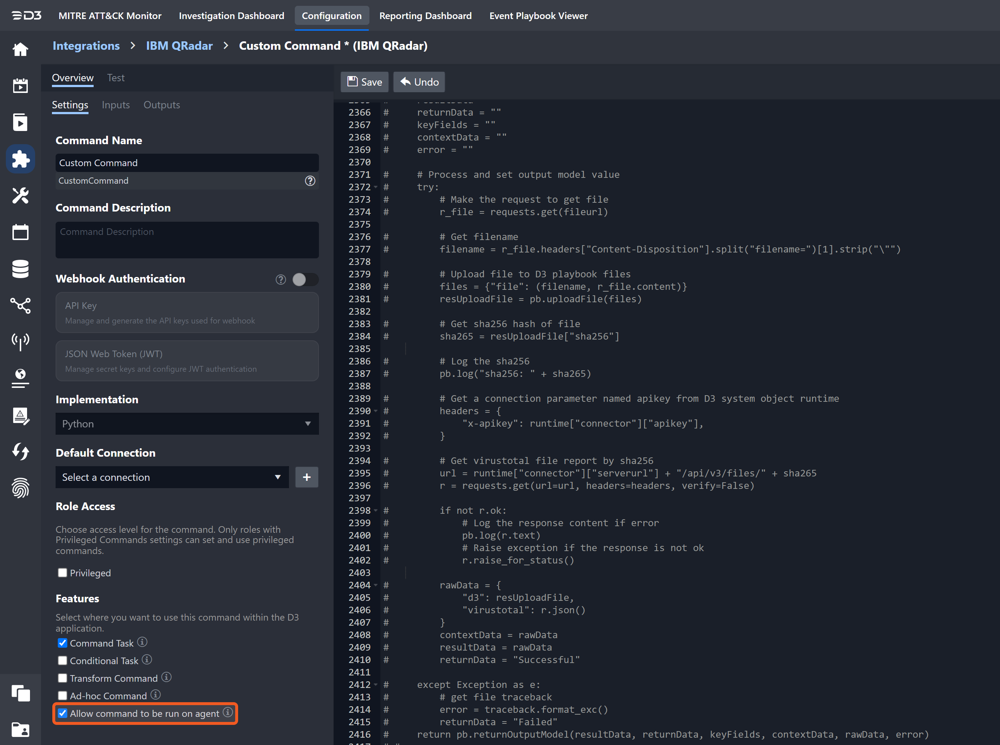
Task: Expand the Select a connection dropdown
Action: click(172, 477)
